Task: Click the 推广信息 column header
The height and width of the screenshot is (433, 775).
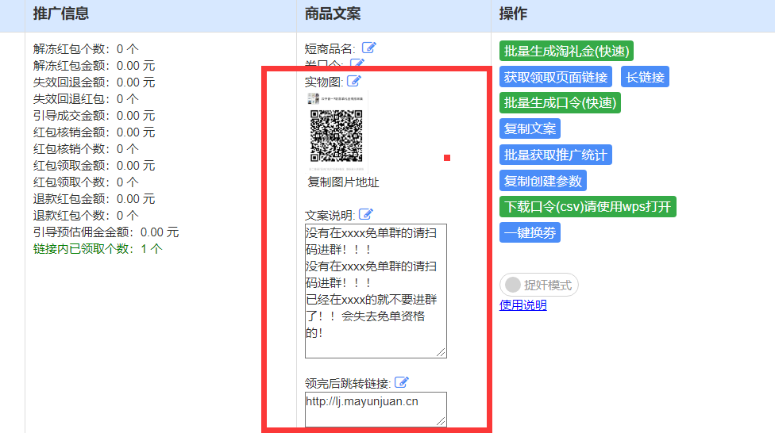Action: point(61,13)
